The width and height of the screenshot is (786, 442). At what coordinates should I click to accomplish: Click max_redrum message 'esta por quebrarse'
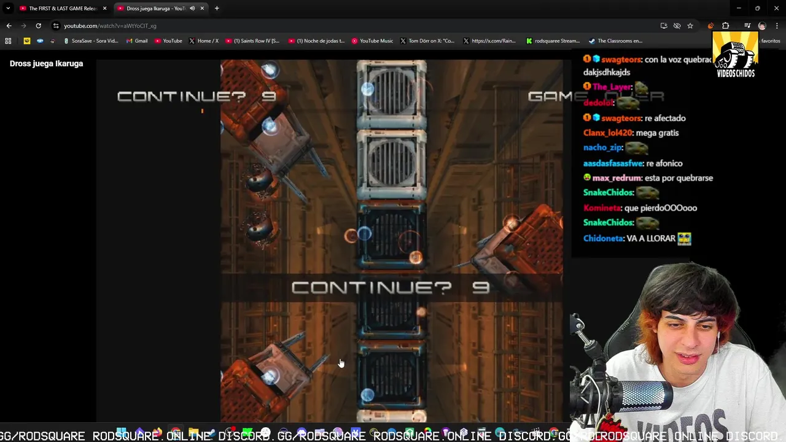click(x=679, y=178)
